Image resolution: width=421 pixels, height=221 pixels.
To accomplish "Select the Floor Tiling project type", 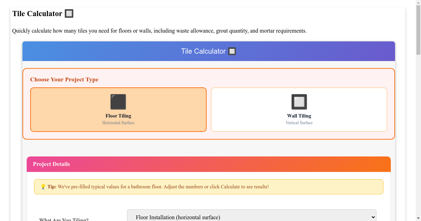I will coord(118,109).
